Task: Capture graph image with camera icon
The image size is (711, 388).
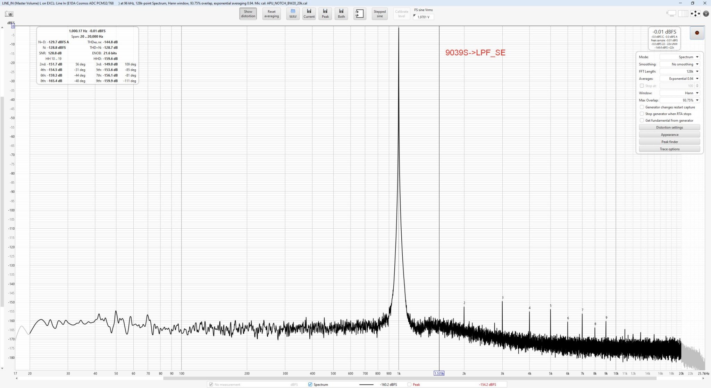Action: point(9,14)
